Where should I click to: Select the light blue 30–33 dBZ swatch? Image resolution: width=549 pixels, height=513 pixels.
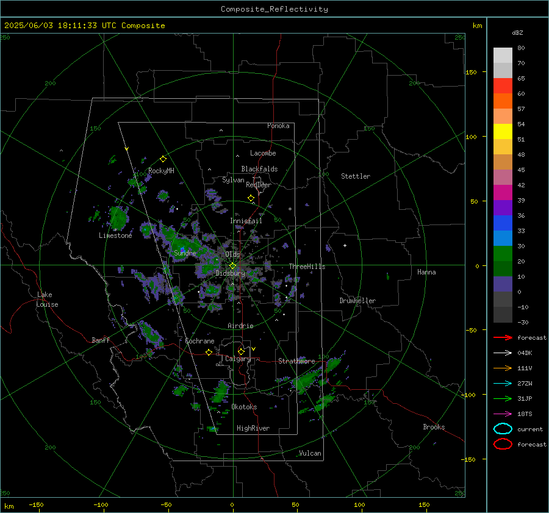click(x=503, y=238)
